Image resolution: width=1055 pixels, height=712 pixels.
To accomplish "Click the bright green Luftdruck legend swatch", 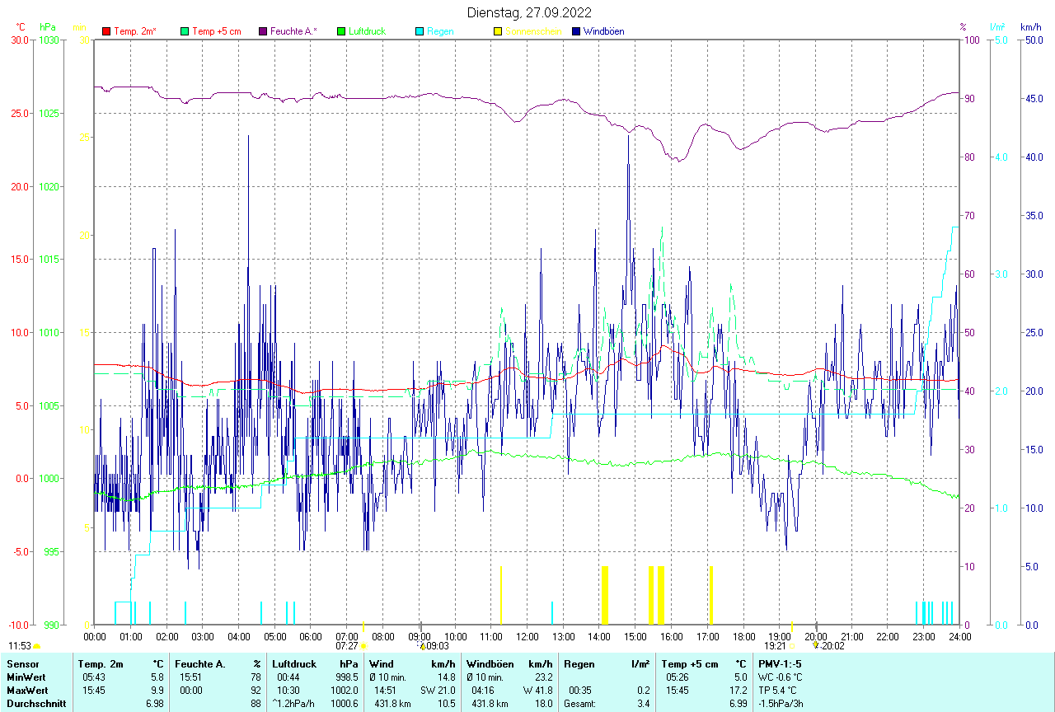I will coord(341,31).
